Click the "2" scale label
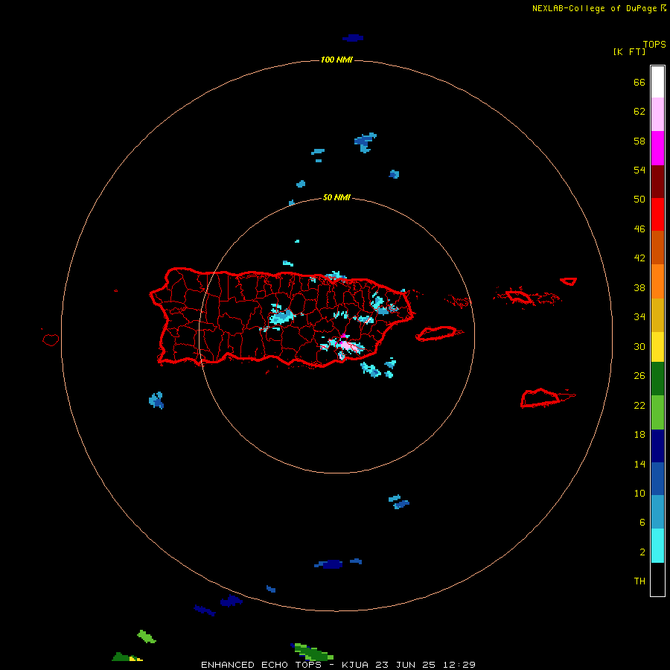Viewport: 670px width, 670px height. pos(642,552)
